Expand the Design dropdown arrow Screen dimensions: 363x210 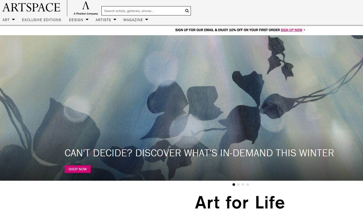pos(87,20)
